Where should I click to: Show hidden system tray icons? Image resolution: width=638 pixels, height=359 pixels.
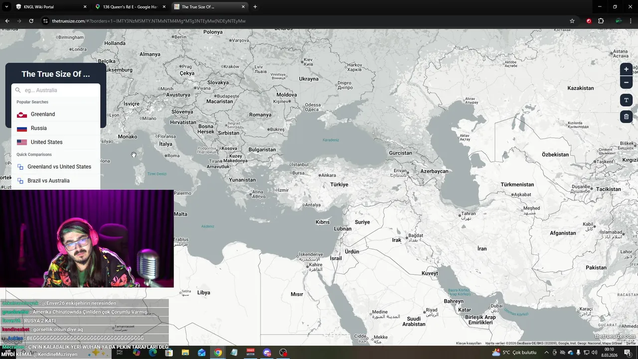pos(546,353)
